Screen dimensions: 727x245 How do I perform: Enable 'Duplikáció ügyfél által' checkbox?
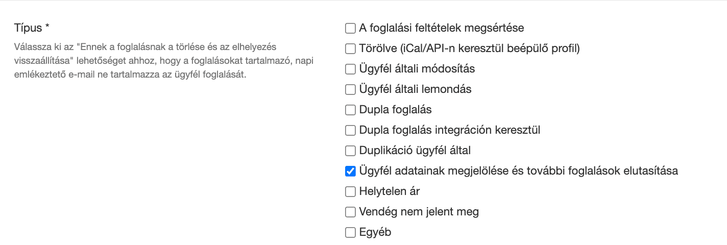pos(350,151)
